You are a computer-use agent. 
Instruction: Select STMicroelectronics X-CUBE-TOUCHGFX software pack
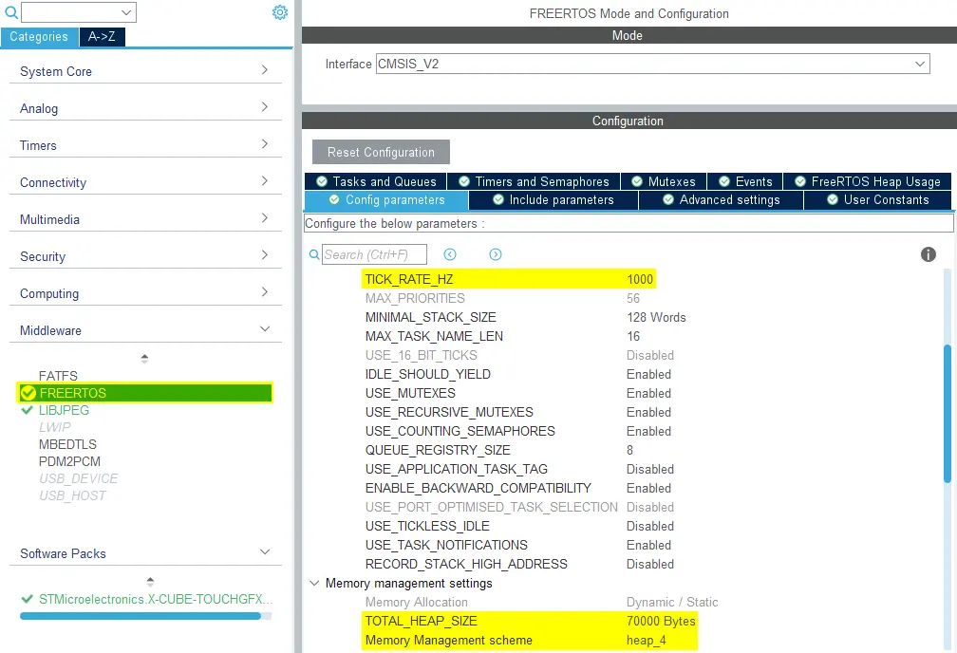click(154, 599)
